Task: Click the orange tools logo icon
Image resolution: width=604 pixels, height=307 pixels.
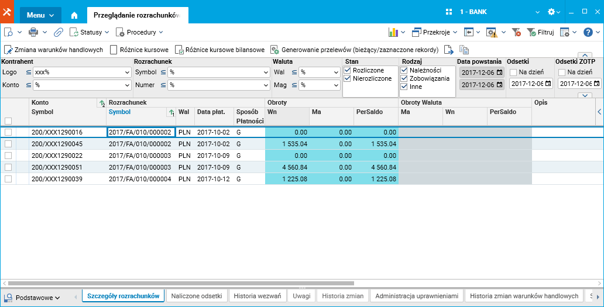Action: point(7,12)
